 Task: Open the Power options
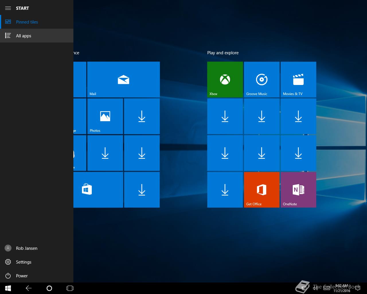pyautogui.click(x=37, y=276)
